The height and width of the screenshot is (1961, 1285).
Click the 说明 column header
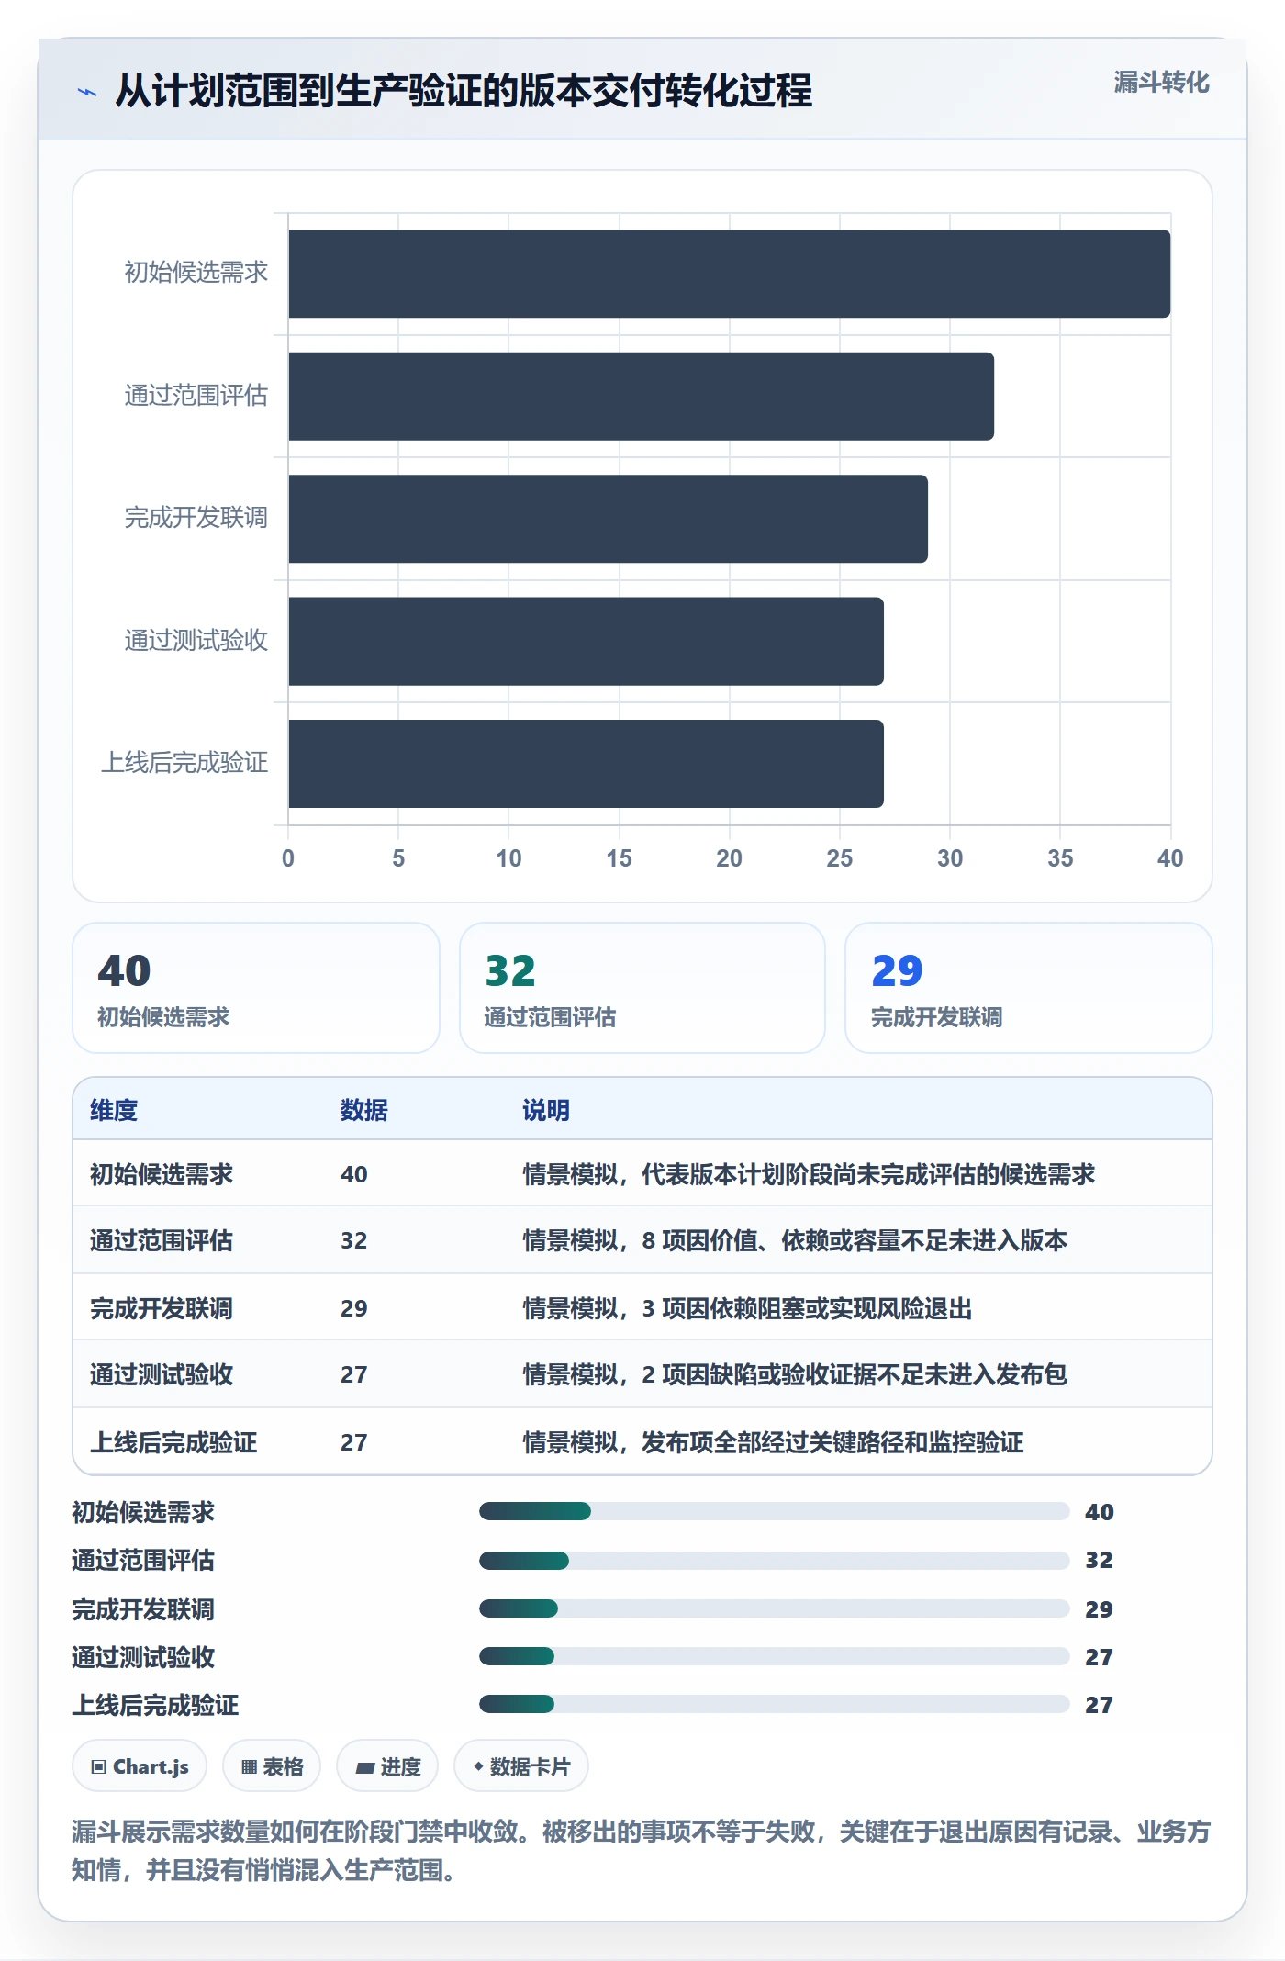[546, 1110]
